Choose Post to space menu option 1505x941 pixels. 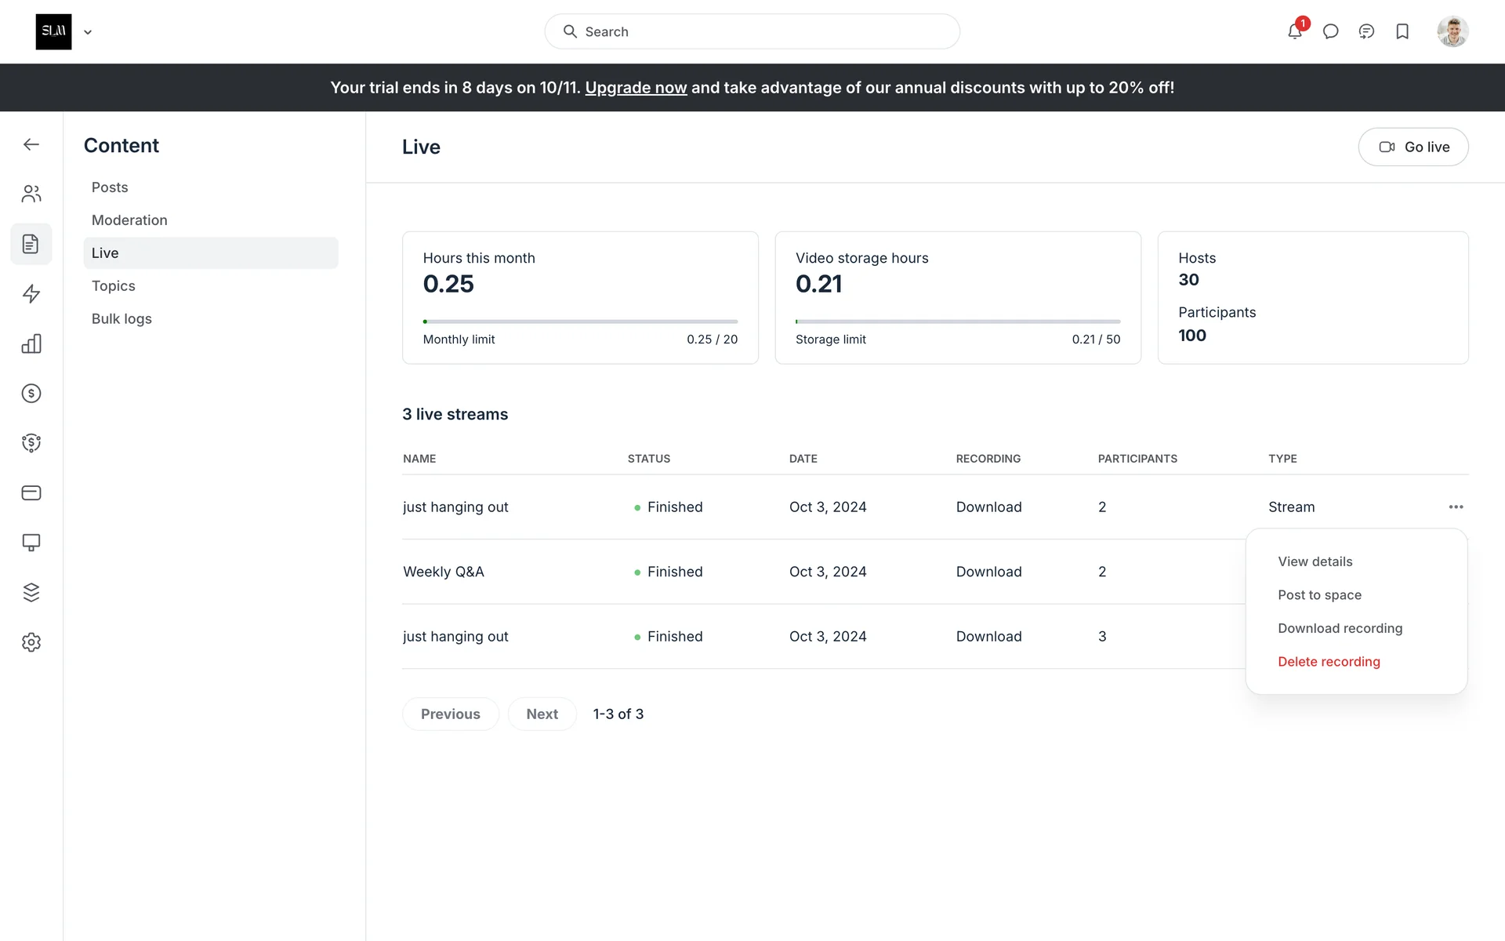click(1319, 595)
